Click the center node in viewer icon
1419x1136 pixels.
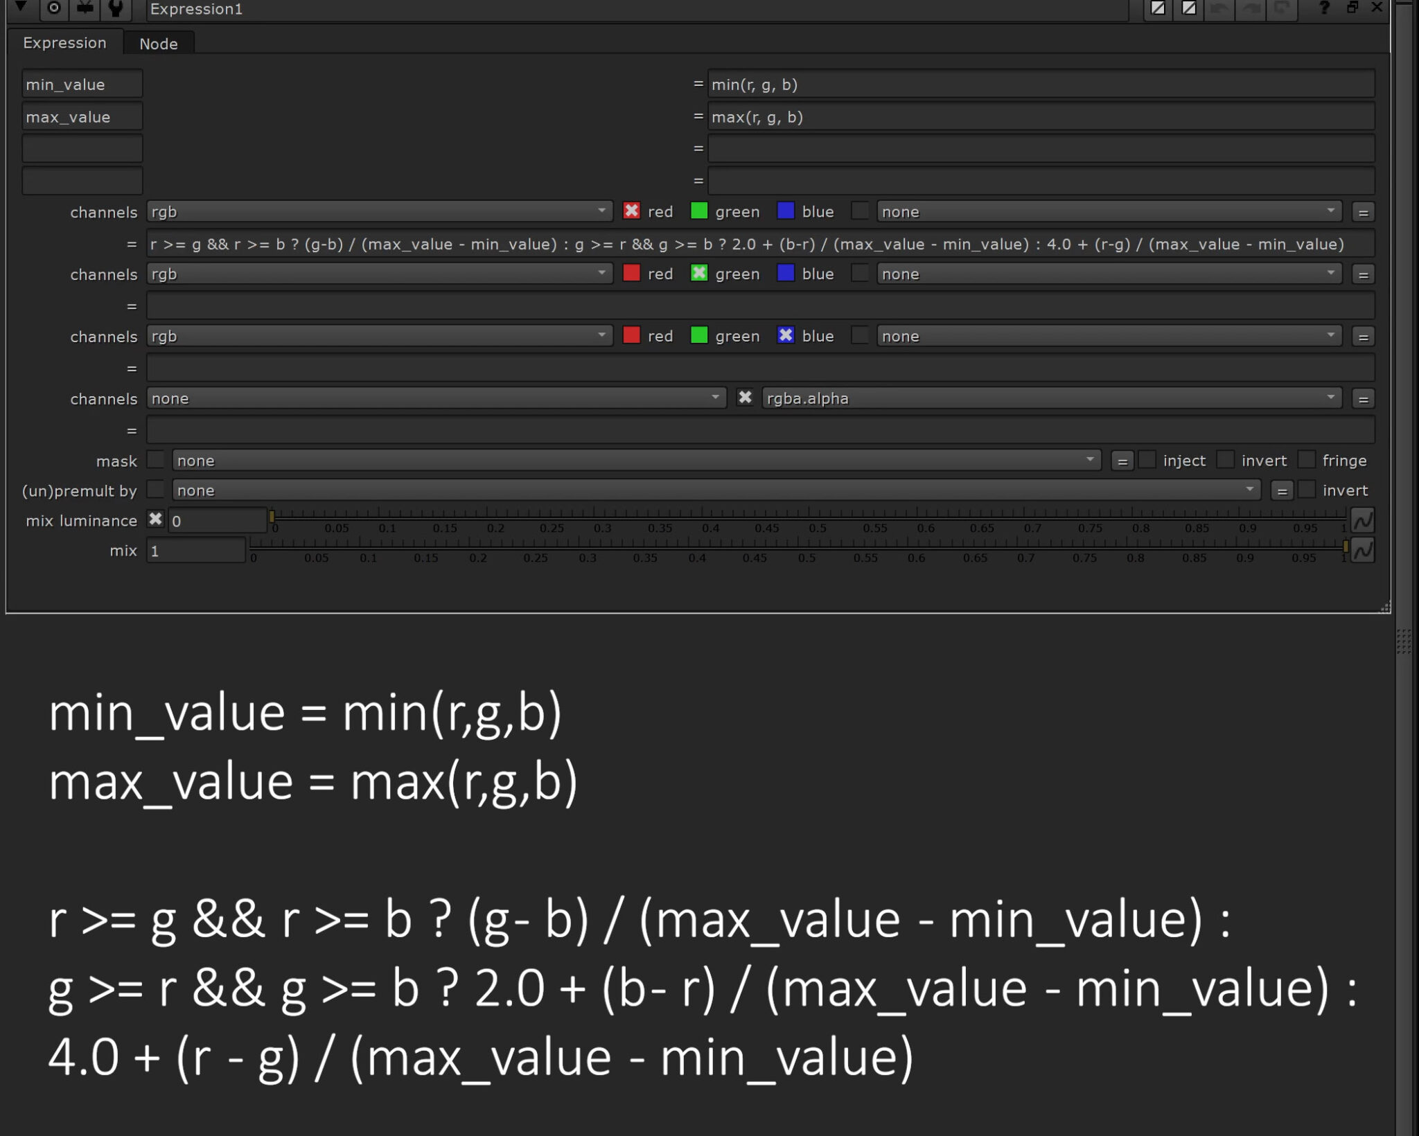(x=53, y=8)
